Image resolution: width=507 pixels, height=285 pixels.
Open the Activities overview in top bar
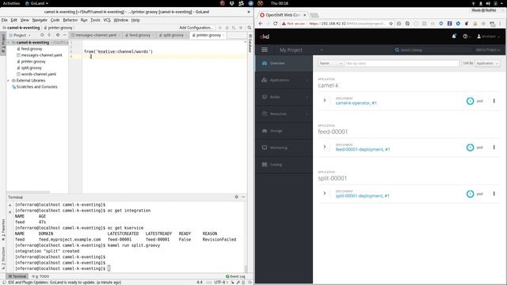[11, 3]
